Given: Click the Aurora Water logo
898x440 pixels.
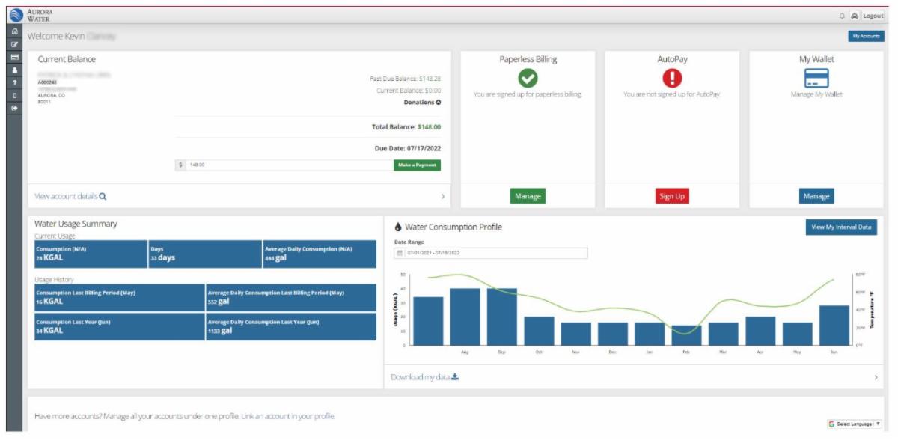Looking at the screenshot, I should pos(14,15).
